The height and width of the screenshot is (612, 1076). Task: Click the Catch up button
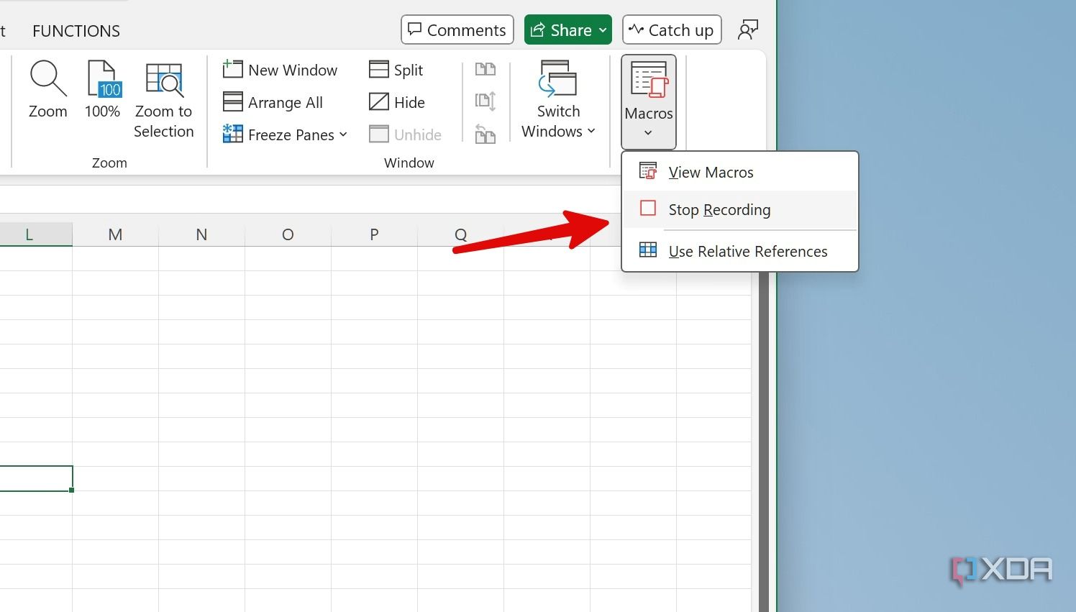(x=670, y=29)
